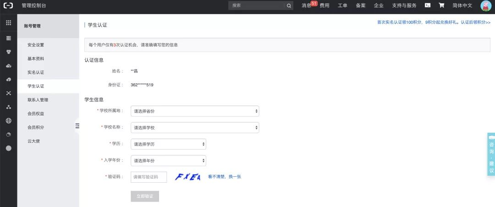
Task: Click the 立即验证 button
Action: tap(144, 196)
